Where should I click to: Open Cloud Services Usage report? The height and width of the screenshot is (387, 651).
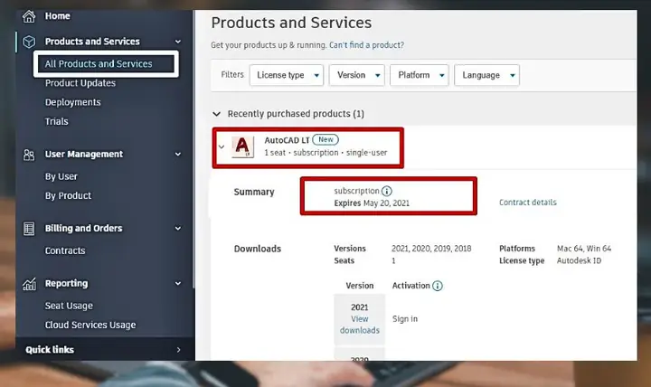coord(90,325)
